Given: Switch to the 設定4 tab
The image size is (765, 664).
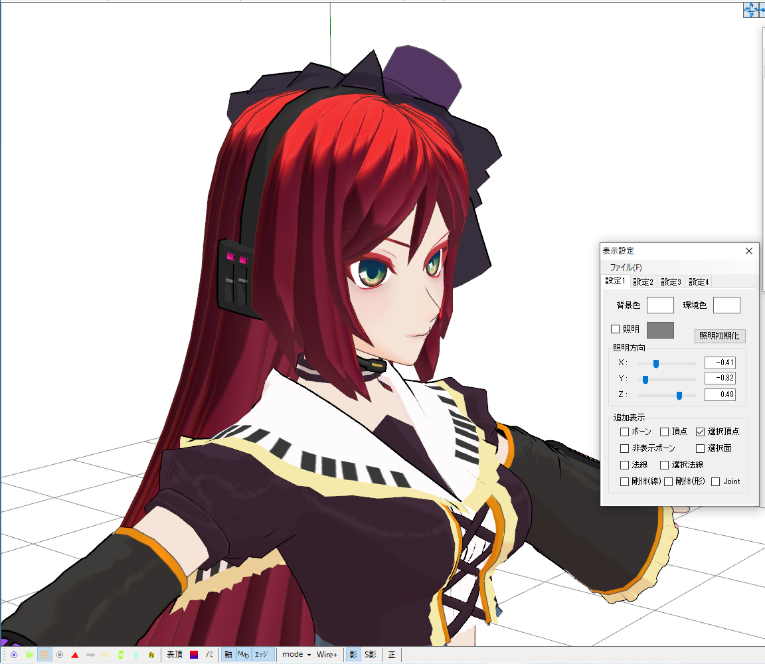Looking at the screenshot, I should [699, 282].
